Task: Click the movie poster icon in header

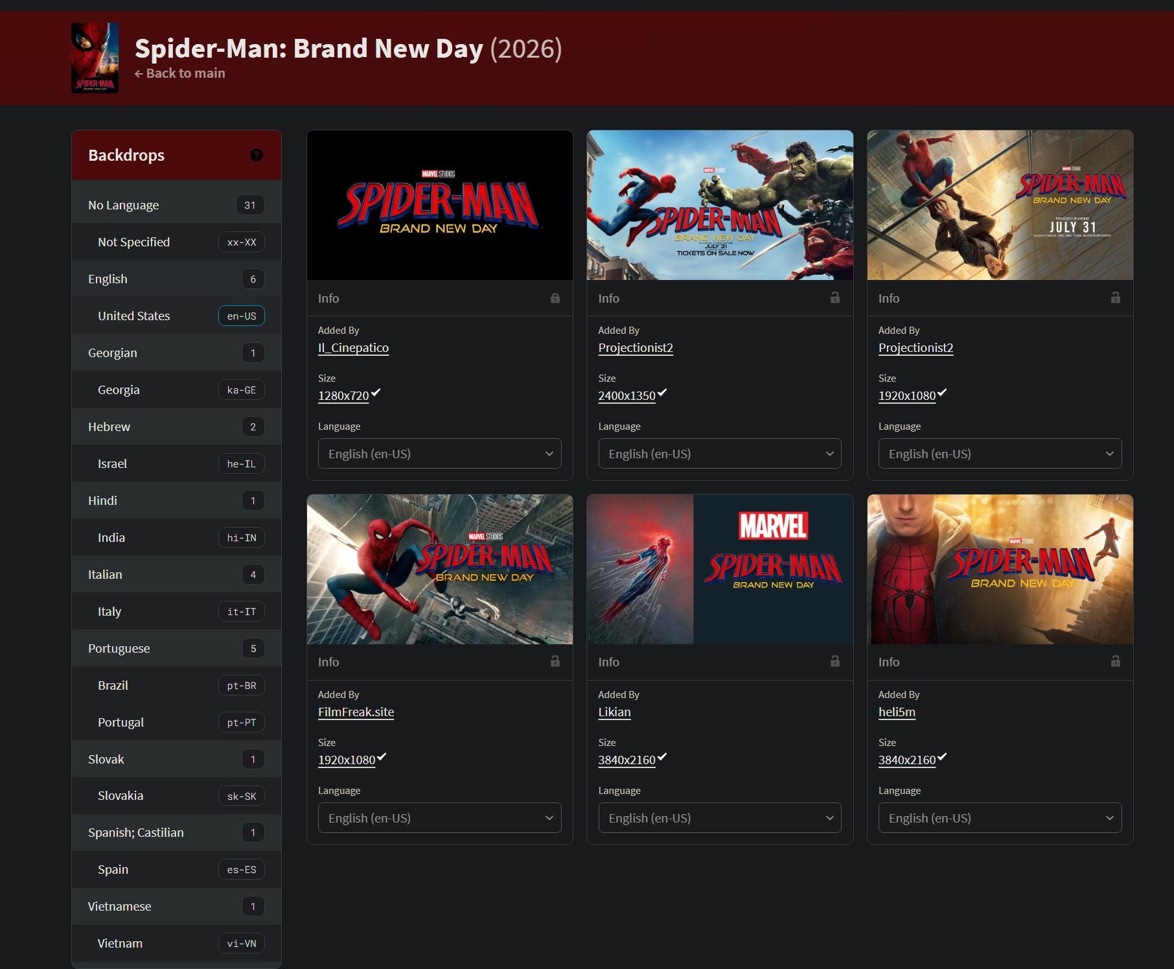Action: (x=95, y=58)
